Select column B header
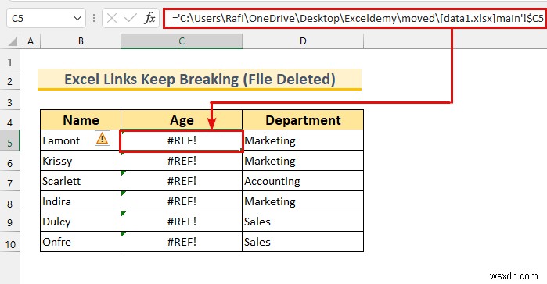547x284 pixels. 81,41
